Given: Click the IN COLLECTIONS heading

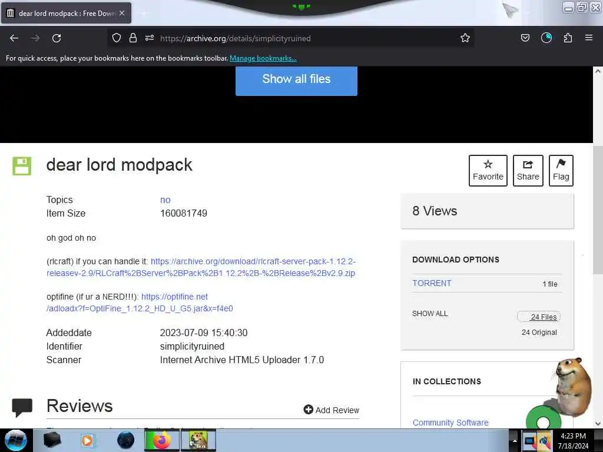Looking at the screenshot, I should click(447, 381).
